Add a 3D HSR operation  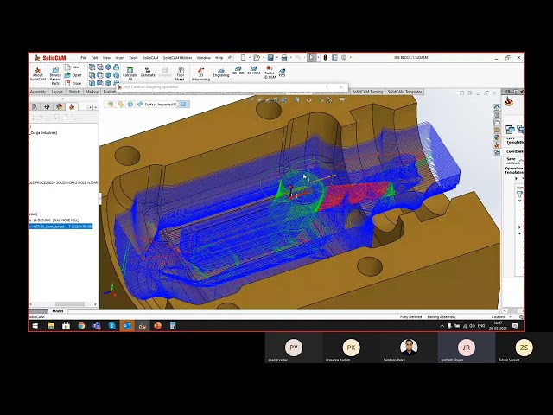click(238, 70)
